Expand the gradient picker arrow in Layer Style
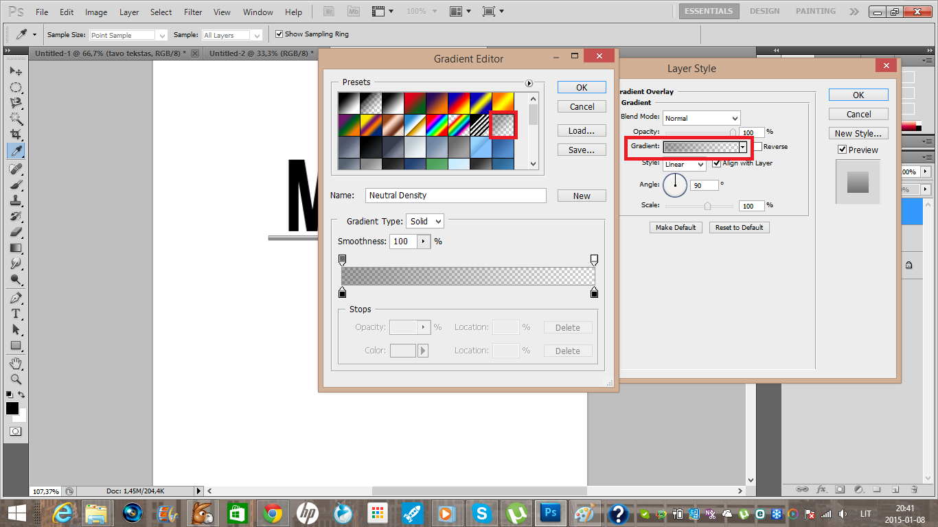This screenshot has width=938, height=527. (742, 147)
